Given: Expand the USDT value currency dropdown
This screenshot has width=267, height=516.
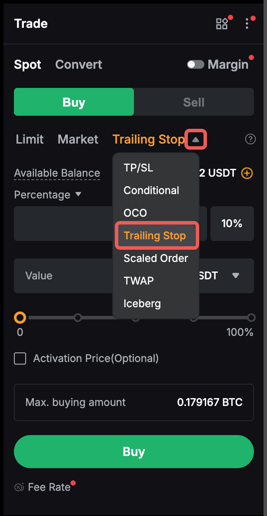Looking at the screenshot, I should 236,275.
